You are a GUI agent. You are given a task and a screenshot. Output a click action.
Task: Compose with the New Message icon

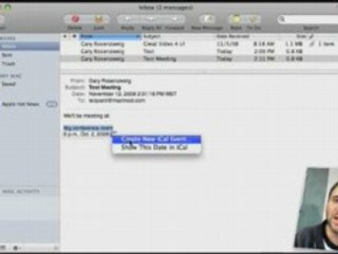[x=207, y=19]
